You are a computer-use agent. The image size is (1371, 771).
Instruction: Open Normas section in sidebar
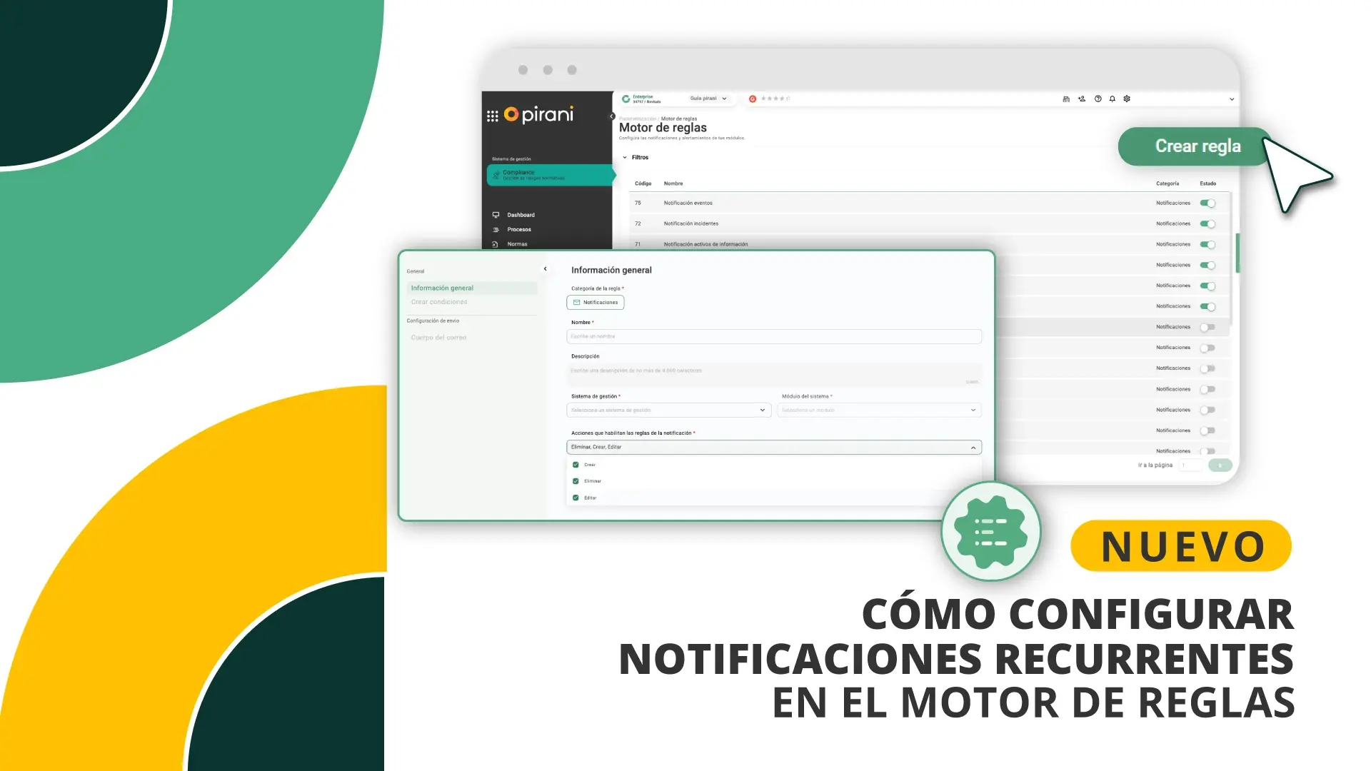click(x=516, y=244)
